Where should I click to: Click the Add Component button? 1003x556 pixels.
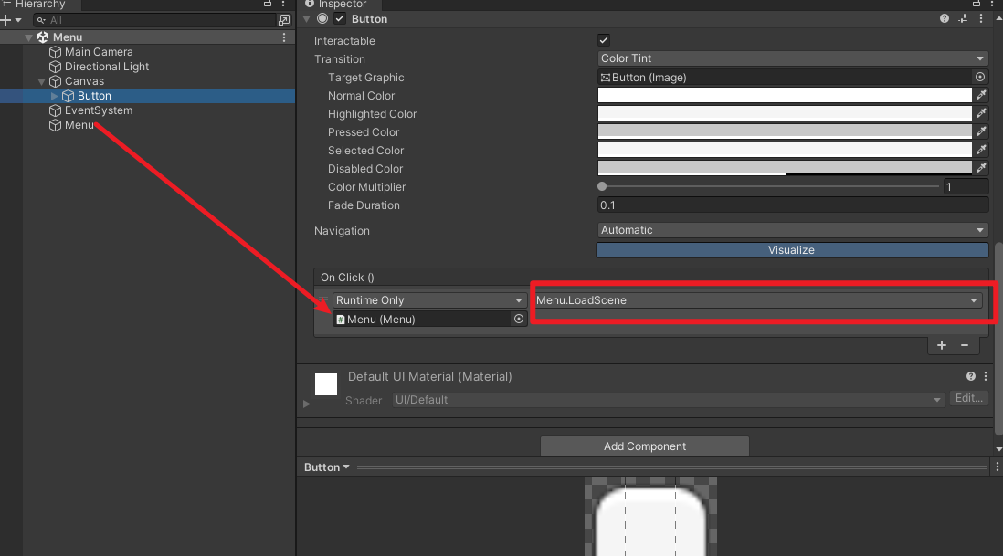[x=644, y=446]
